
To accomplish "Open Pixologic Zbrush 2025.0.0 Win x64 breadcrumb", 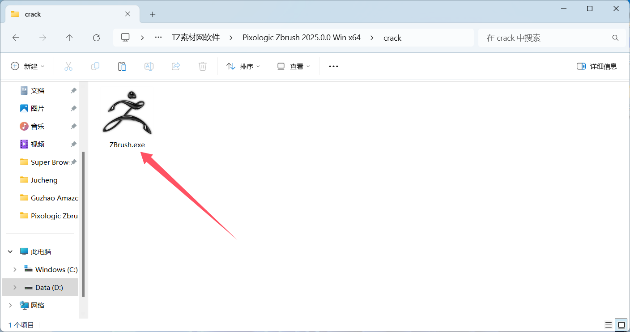I will pos(302,38).
